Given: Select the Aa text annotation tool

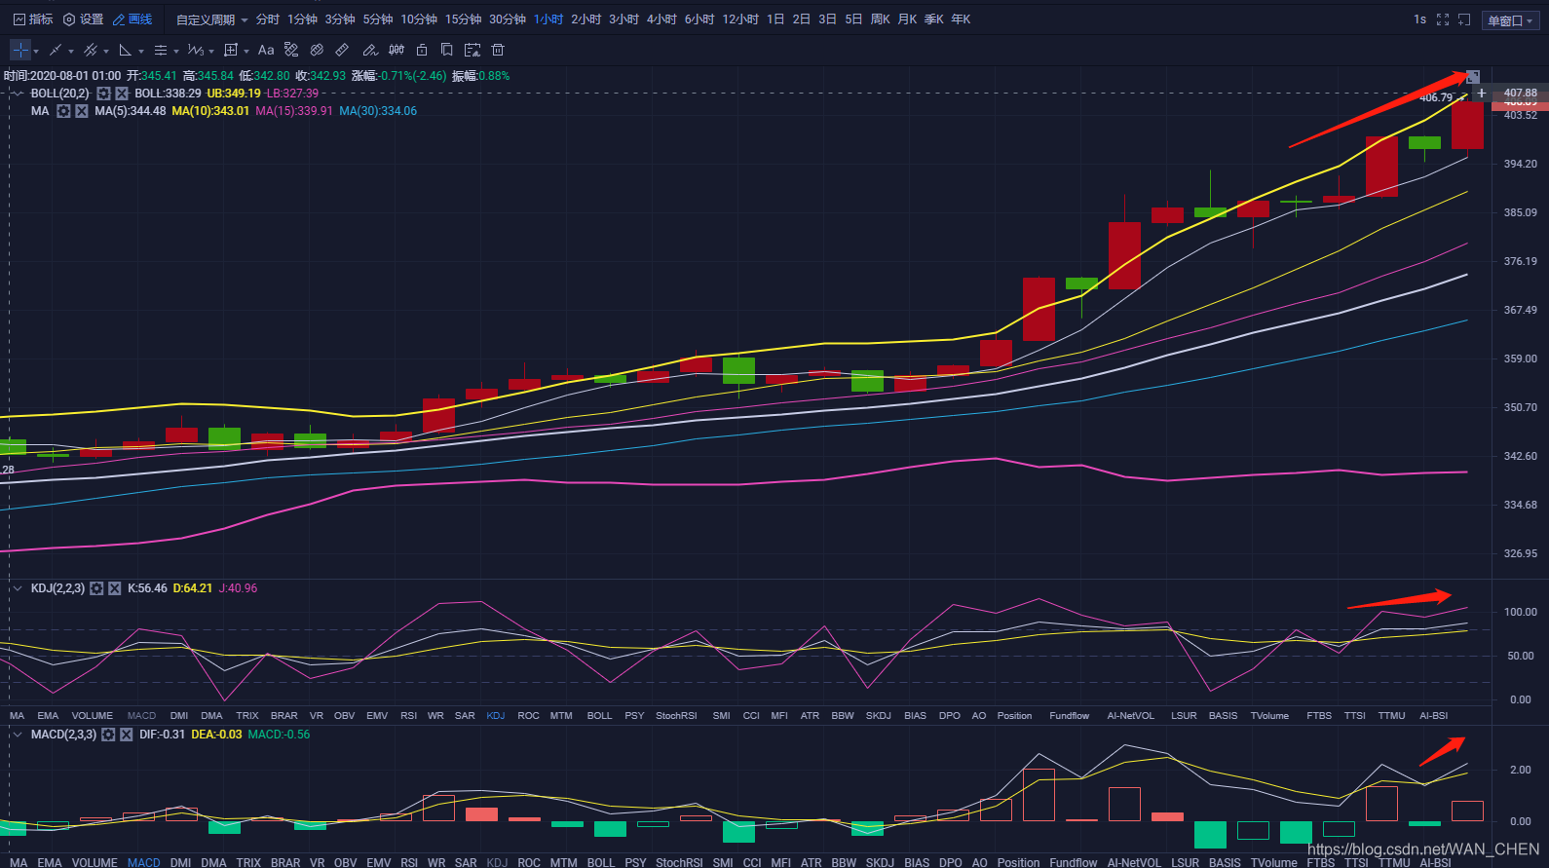Looking at the screenshot, I should tap(266, 50).
